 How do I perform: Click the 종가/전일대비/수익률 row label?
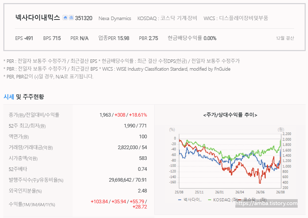pyautogui.click(x=34, y=115)
